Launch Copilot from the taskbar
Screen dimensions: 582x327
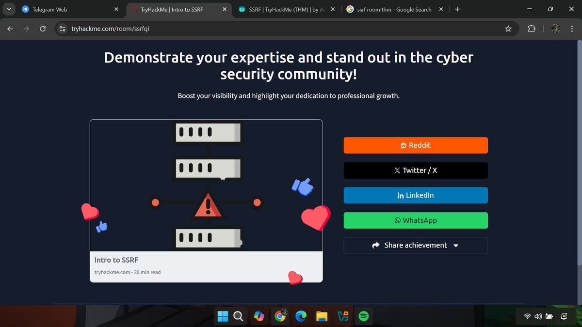coord(259,316)
